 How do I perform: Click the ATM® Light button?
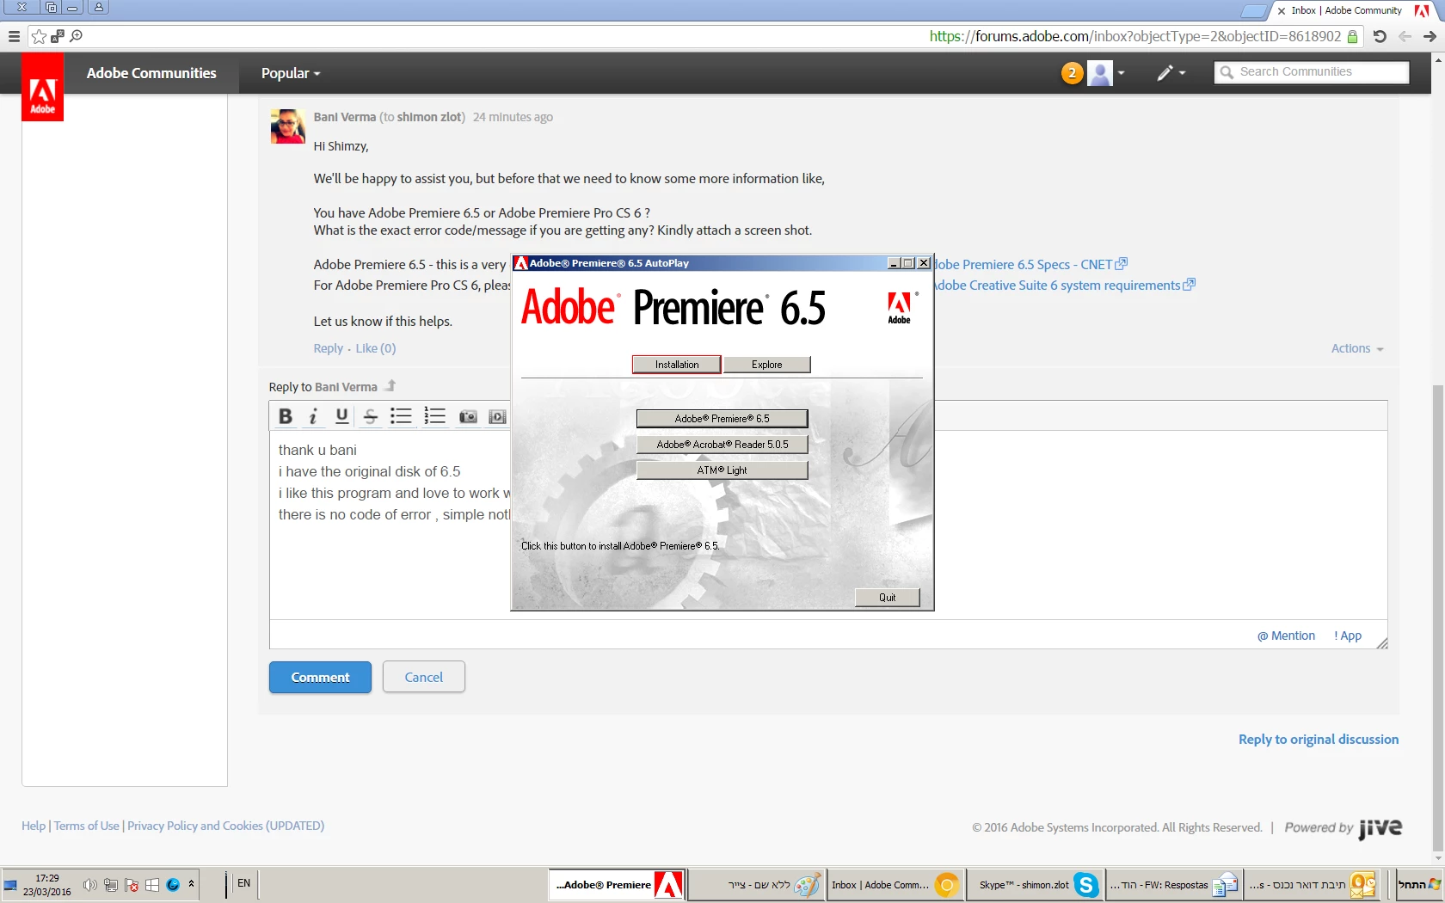click(722, 470)
